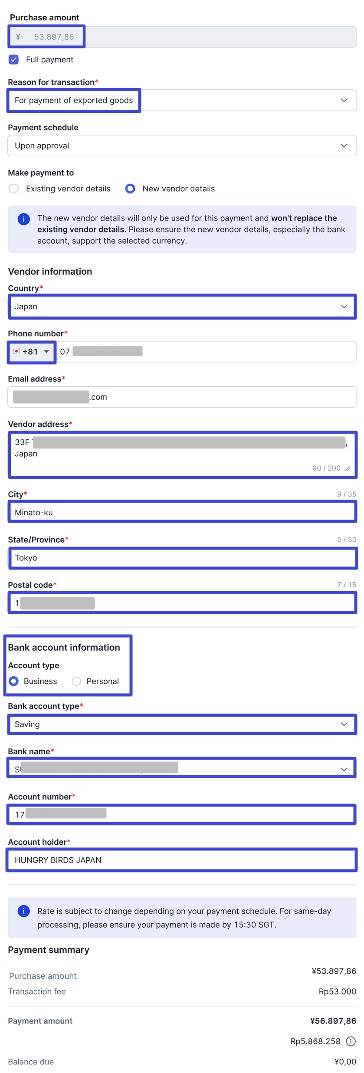Screen dimensions: 364x1073
Task: Click the resize handle of Vendor address box
Action: 348,468
